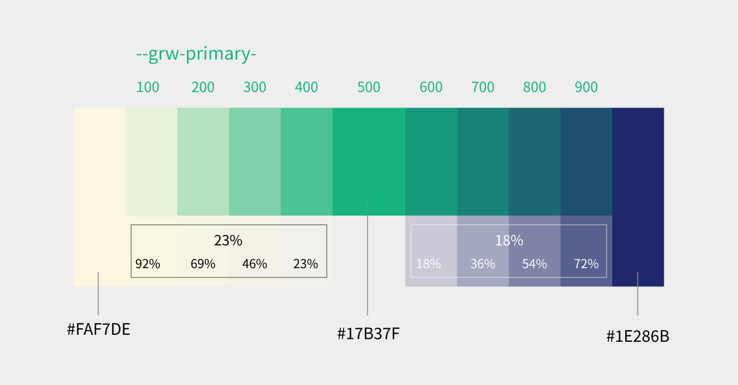Select the primary 400 swatch
738x385 pixels.
tap(306, 161)
